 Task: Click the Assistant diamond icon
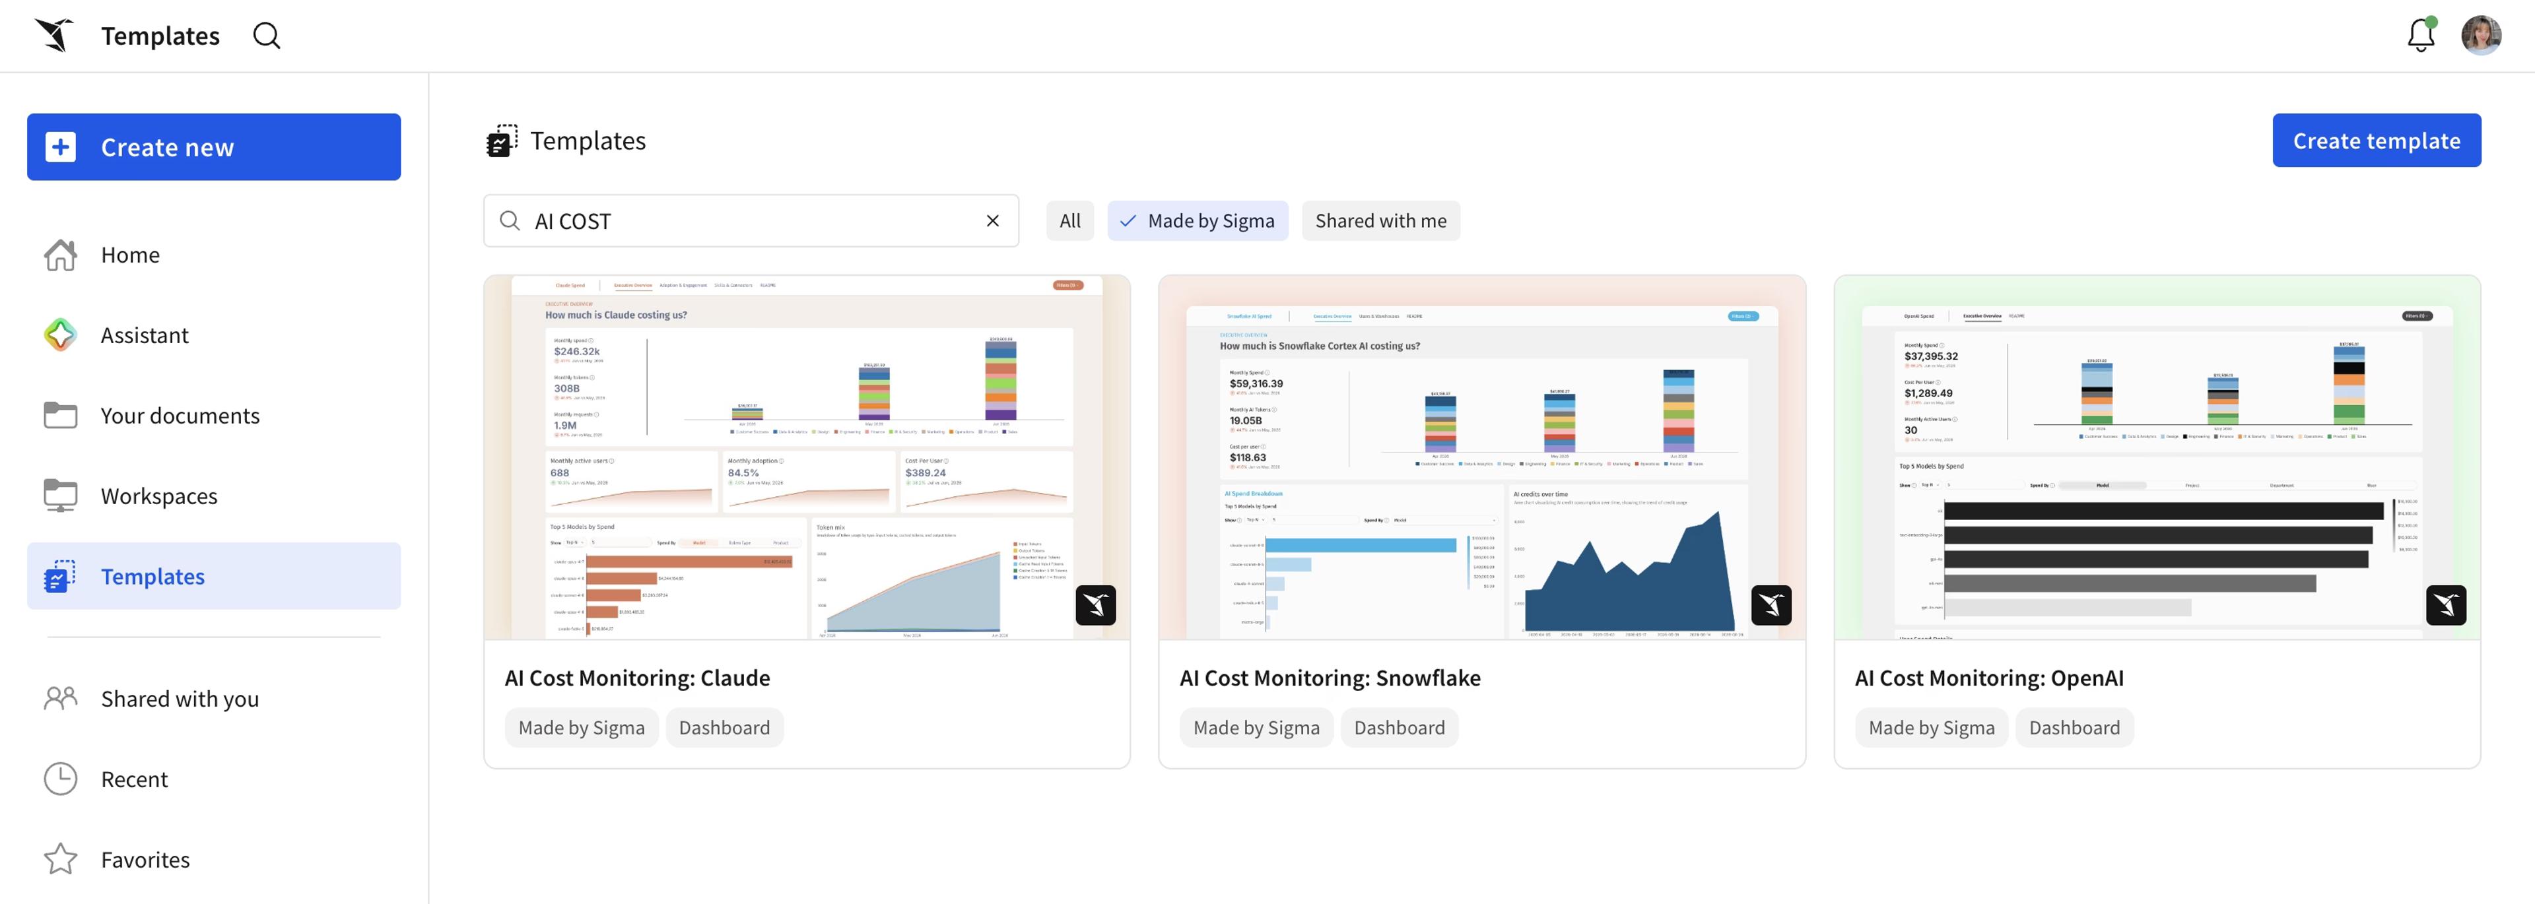tap(60, 335)
